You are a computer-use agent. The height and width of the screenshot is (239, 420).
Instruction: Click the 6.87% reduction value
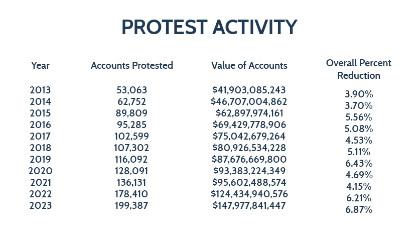coord(359,210)
